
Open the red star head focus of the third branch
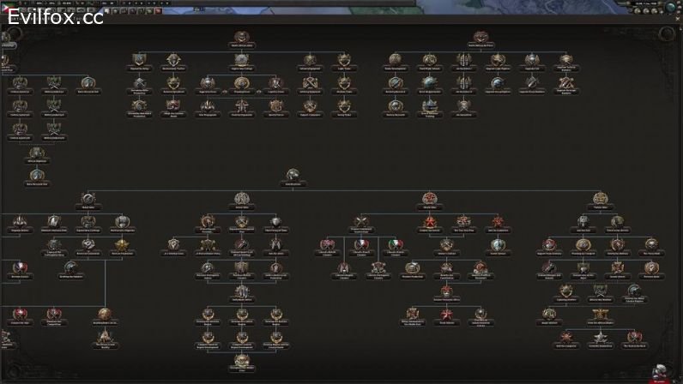point(430,199)
